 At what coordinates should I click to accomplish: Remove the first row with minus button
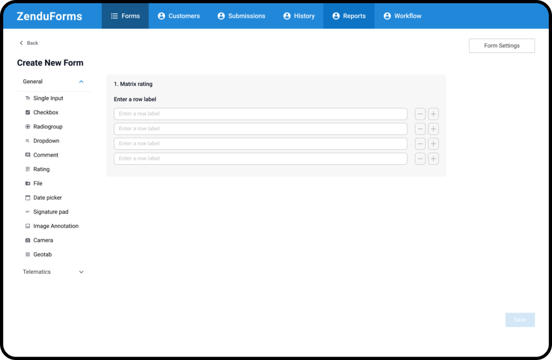pyautogui.click(x=420, y=114)
